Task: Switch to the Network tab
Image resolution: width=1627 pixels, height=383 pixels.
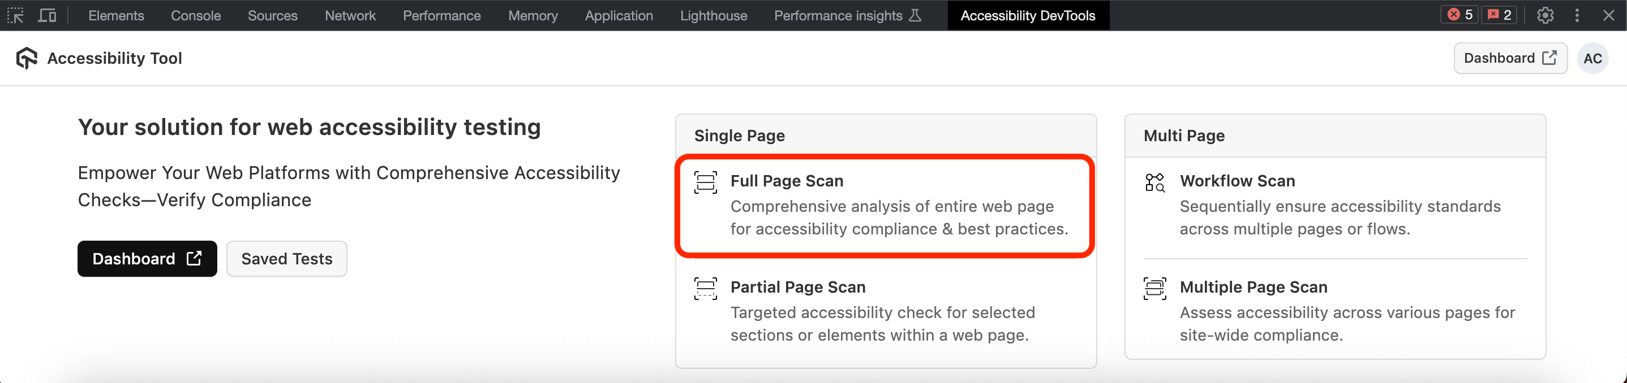Action: click(350, 15)
